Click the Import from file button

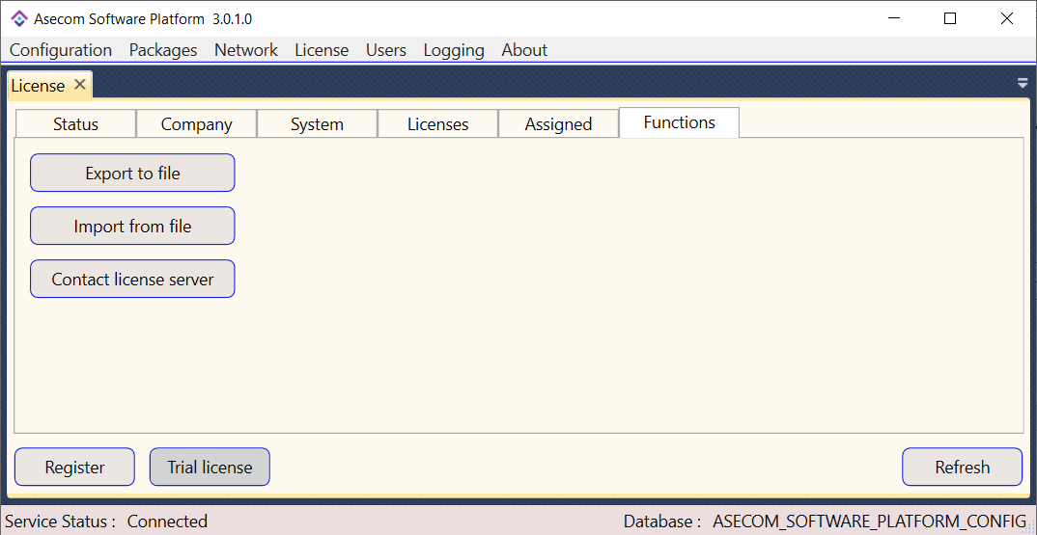[x=132, y=227]
